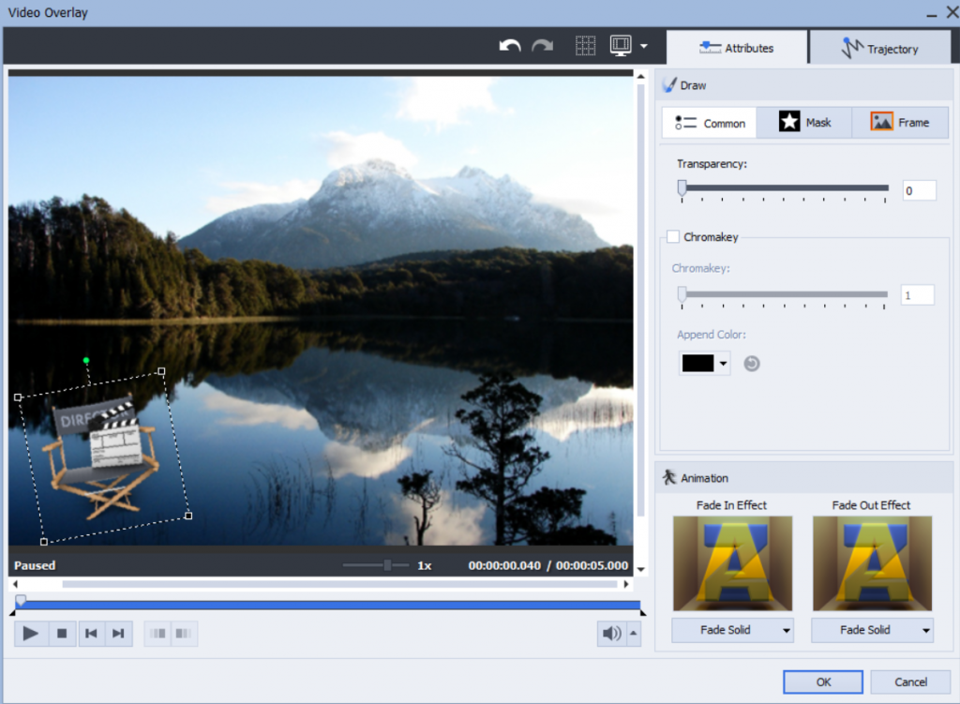
Task: Click the Undo arrow icon
Action: coord(510,46)
